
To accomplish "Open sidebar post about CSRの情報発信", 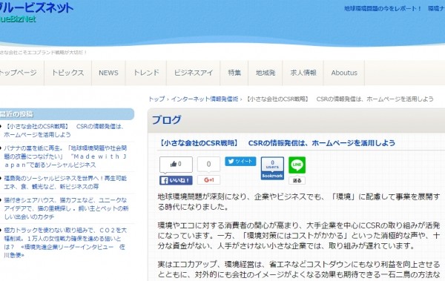I will pyautogui.click(x=64, y=130).
